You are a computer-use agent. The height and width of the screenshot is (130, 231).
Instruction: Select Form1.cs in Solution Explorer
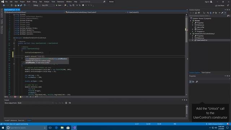(200, 29)
